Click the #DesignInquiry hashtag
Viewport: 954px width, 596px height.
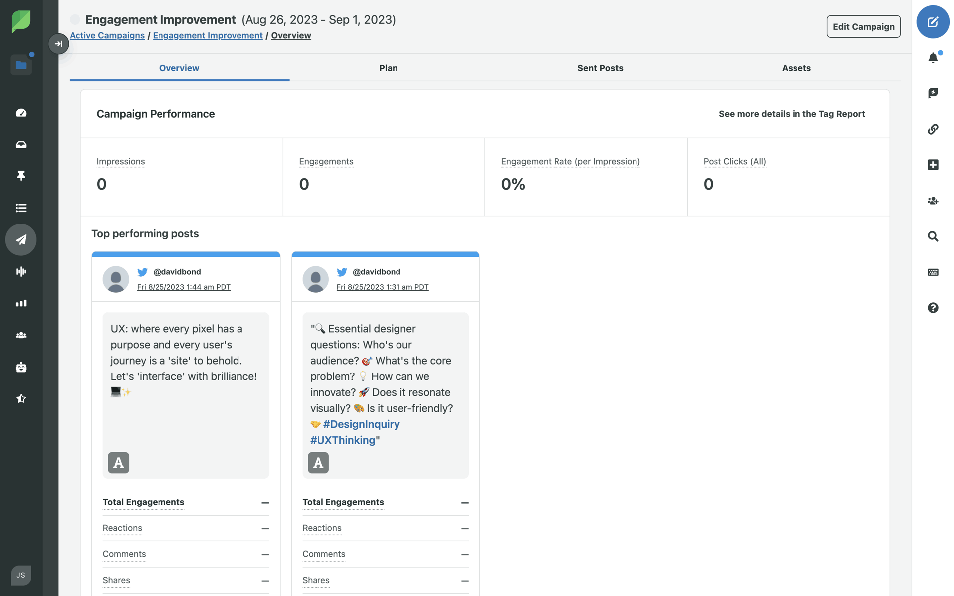coord(361,424)
